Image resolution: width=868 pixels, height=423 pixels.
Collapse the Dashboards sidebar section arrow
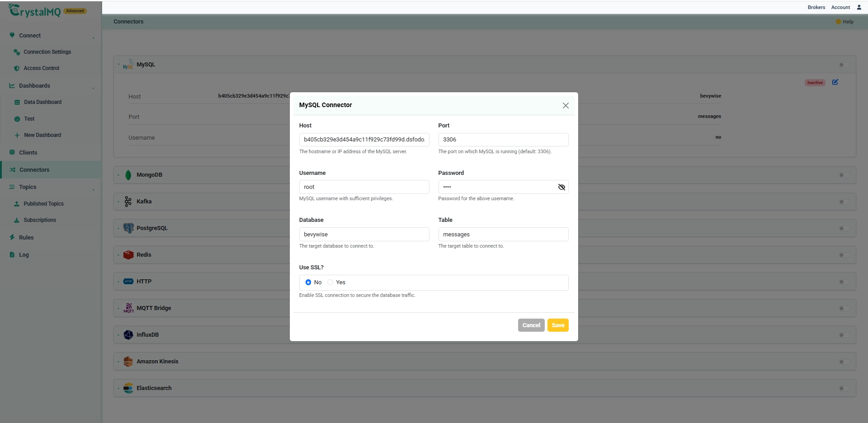click(94, 88)
